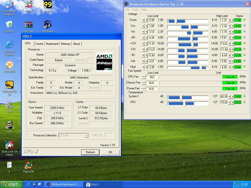Decrease the Vcc high limit with left arrow
The width and height of the screenshot is (251, 188).
click(x=230, y=26)
